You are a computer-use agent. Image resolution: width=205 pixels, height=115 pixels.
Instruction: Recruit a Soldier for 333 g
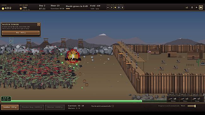10,107
